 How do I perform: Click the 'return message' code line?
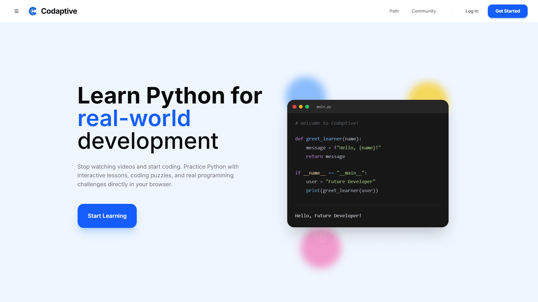pos(325,156)
